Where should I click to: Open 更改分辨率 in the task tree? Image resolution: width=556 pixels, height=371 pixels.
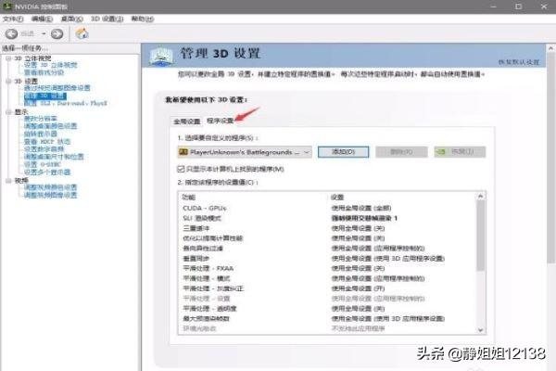pyautogui.click(x=41, y=119)
